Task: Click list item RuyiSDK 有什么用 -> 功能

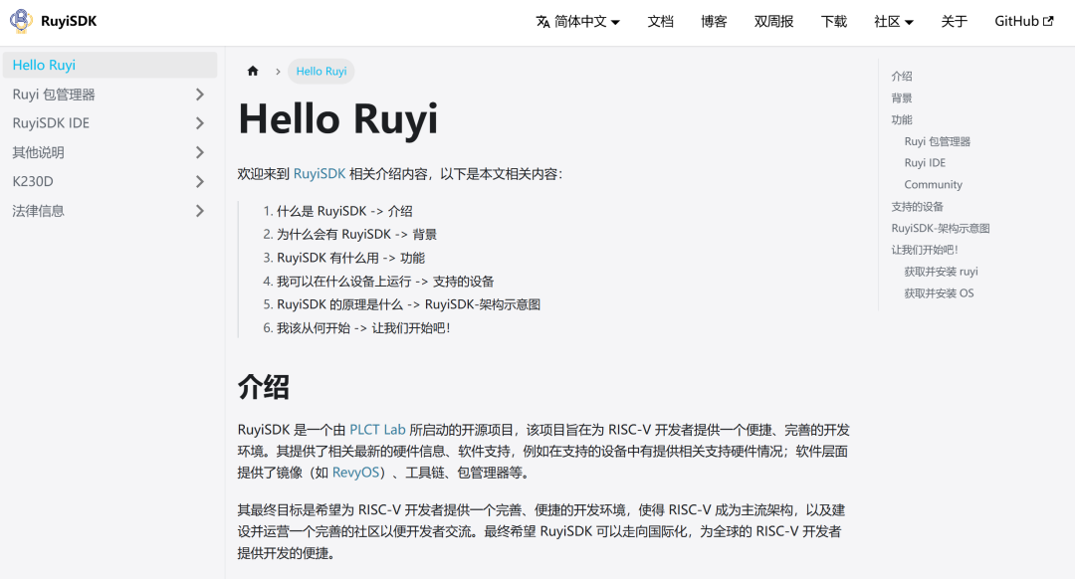Action: pyautogui.click(x=351, y=259)
